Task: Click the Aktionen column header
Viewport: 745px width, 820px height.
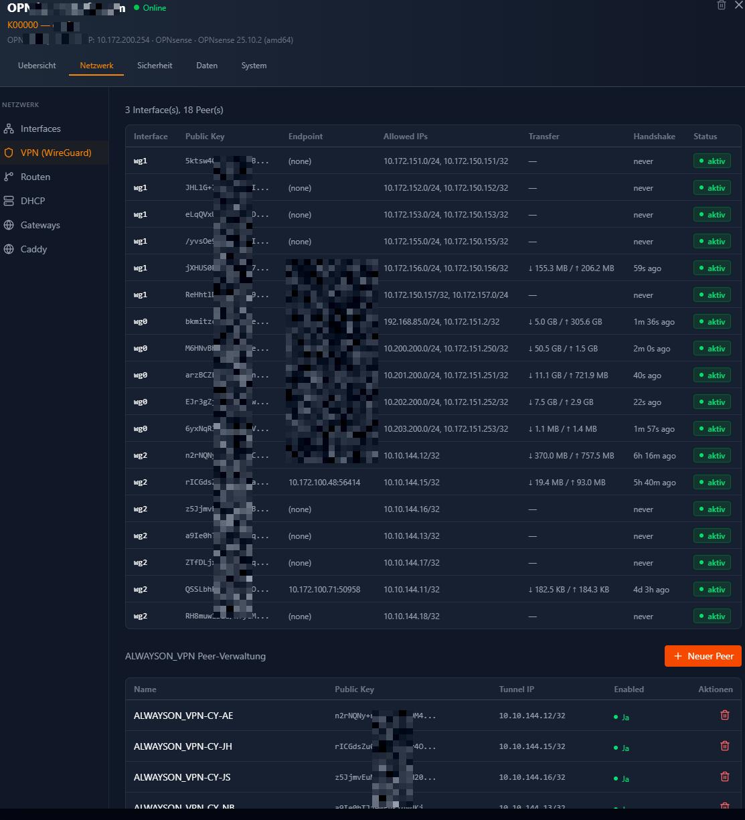Action: [x=716, y=689]
